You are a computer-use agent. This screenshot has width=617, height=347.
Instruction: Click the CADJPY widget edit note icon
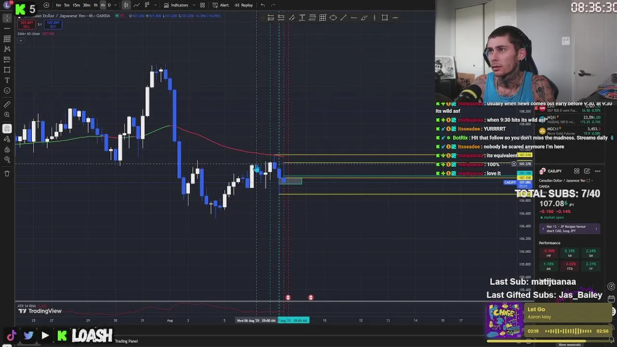tap(587, 171)
